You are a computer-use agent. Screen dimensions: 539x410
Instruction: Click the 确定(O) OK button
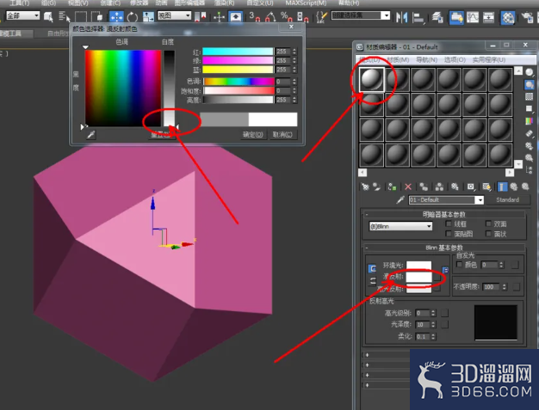tap(253, 134)
